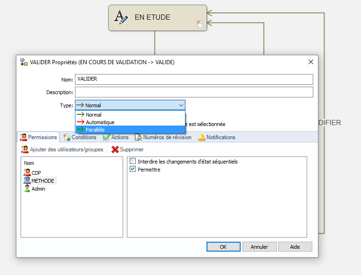Click the Admin user icon
361x275 pixels.
point(27,189)
